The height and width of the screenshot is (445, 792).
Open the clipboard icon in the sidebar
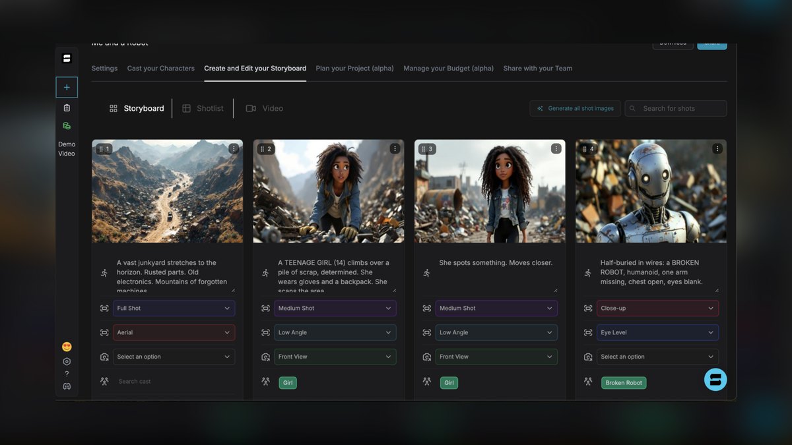coord(67,107)
